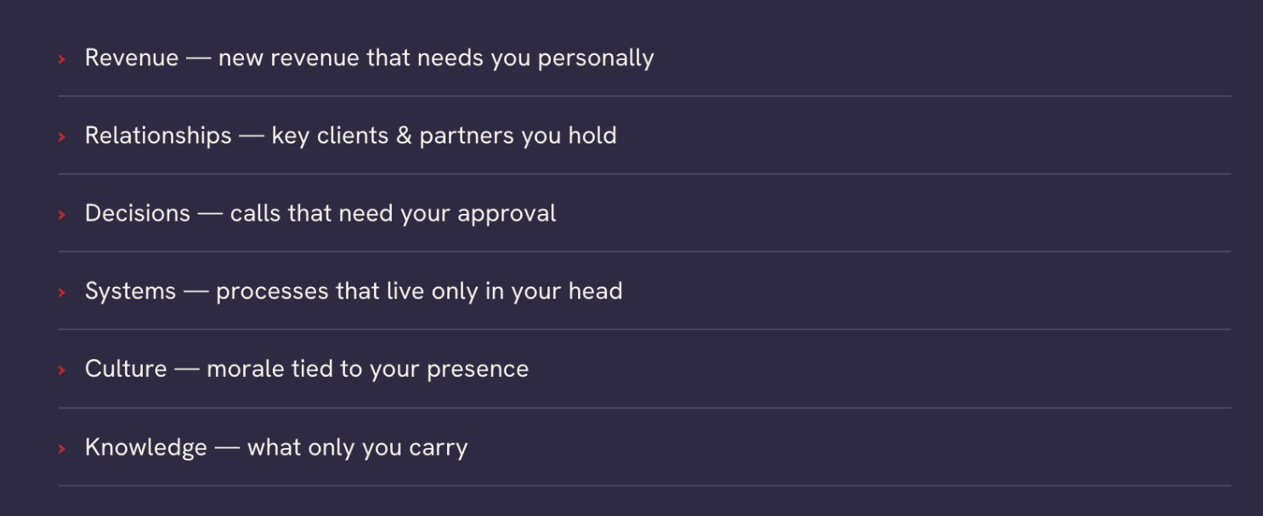Click the ampersand in the Relationships row
This screenshot has height=516, width=1263.
click(404, 136)
